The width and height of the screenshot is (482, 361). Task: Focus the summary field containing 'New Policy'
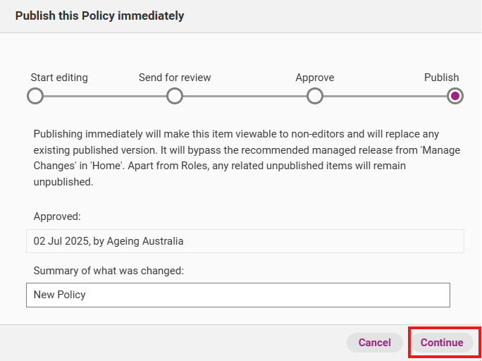[x=237, y=295]
